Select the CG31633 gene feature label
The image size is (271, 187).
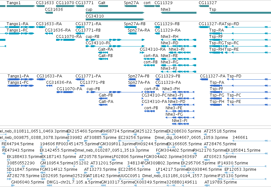[x=45, y=3]
